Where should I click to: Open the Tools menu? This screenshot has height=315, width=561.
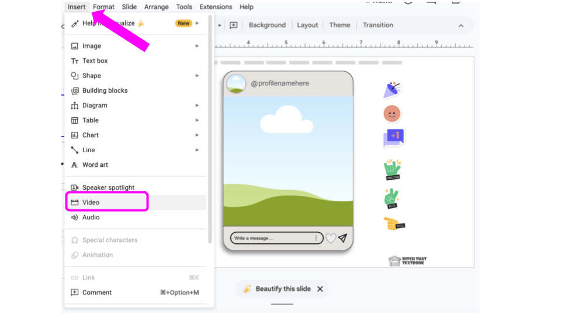pos(184,7)
